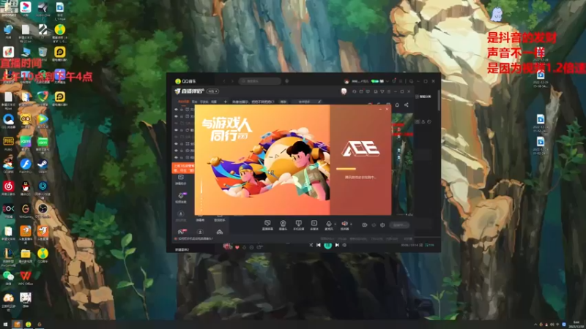Add a new scene with plus button

coord(226,102)
